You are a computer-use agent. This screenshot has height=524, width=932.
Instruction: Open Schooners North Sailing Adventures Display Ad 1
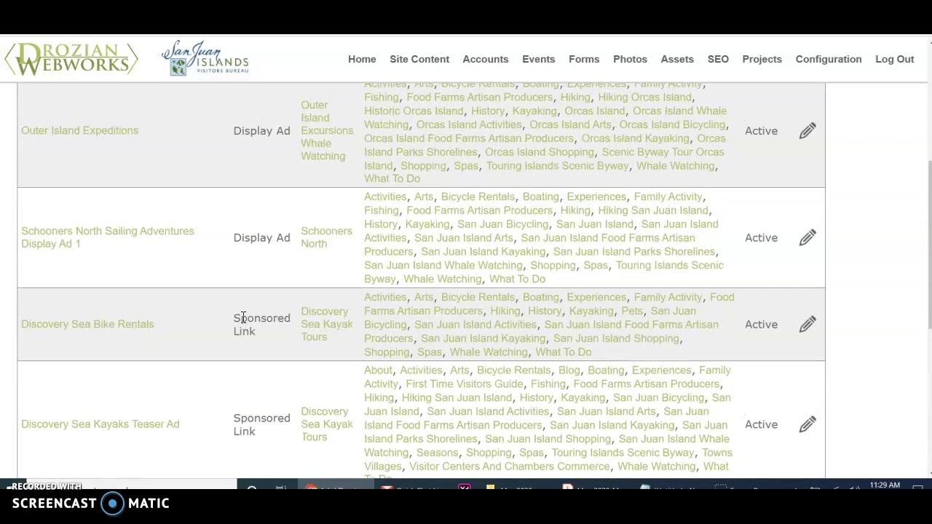[x=108, y=237]
